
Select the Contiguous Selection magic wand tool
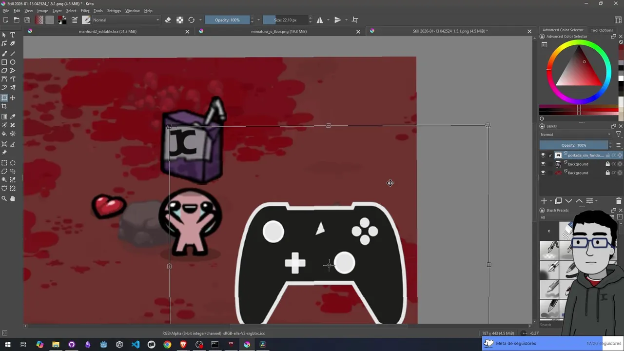coord(4,180)
